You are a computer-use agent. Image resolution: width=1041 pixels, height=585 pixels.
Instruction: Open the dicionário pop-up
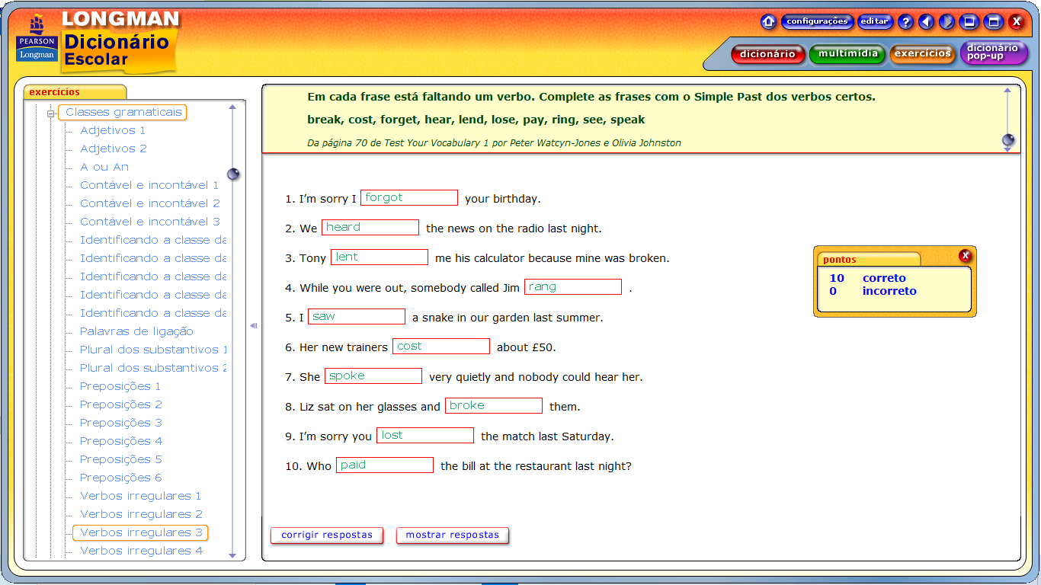coord(993,53)
